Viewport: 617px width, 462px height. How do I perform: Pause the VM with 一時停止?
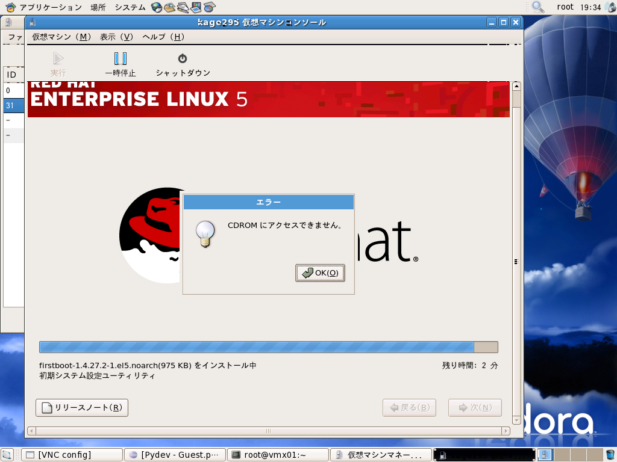tap(121, 64)
